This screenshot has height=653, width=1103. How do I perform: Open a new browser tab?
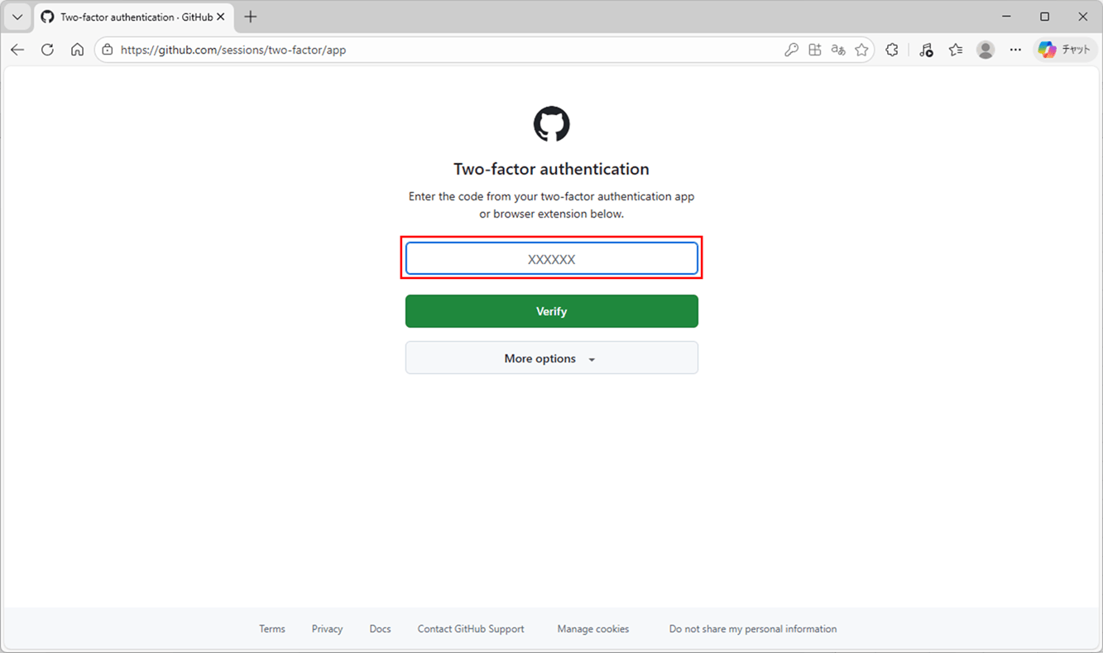(x=250, y=16)
